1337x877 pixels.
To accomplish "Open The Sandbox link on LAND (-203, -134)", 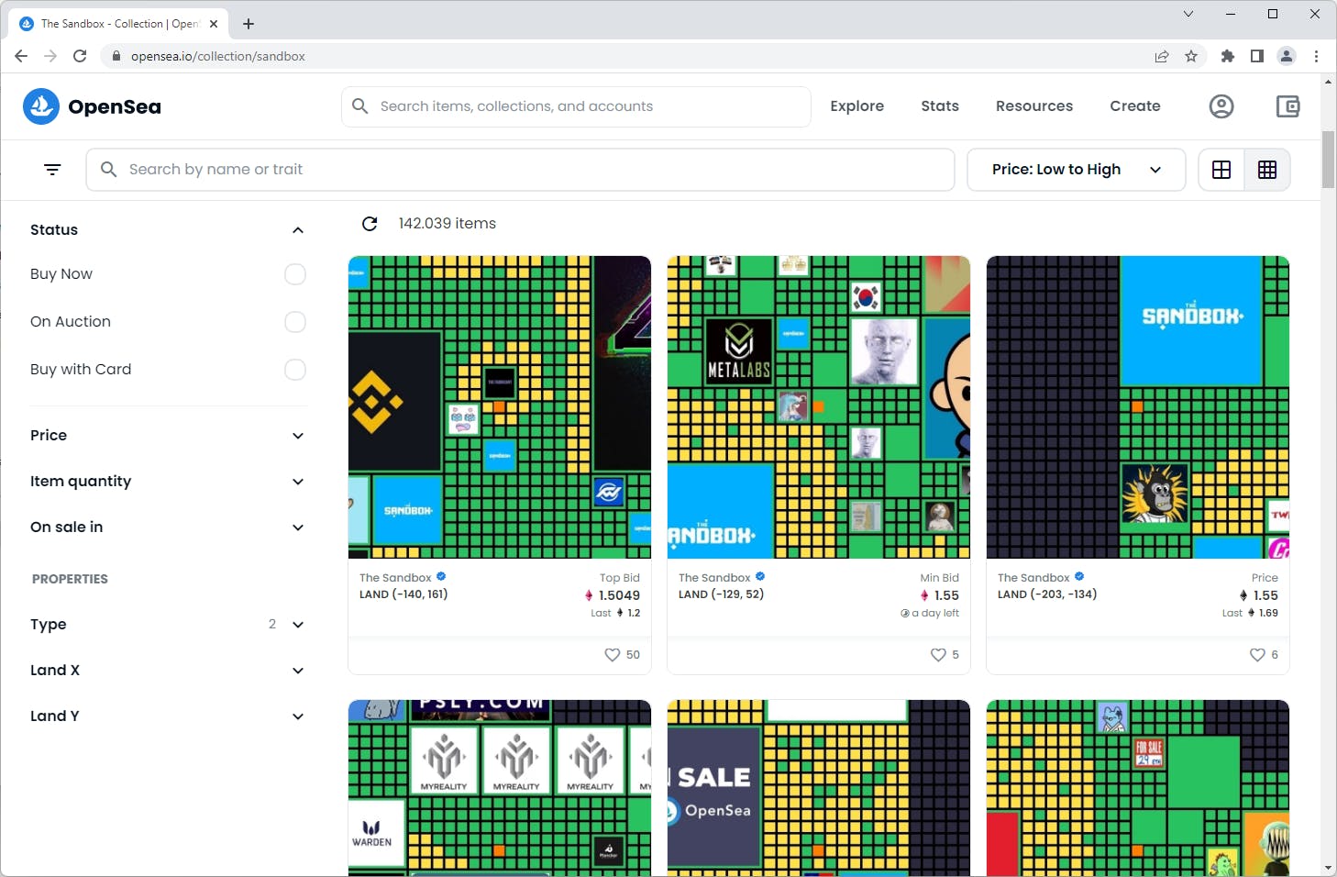I will click(1033, 578).
